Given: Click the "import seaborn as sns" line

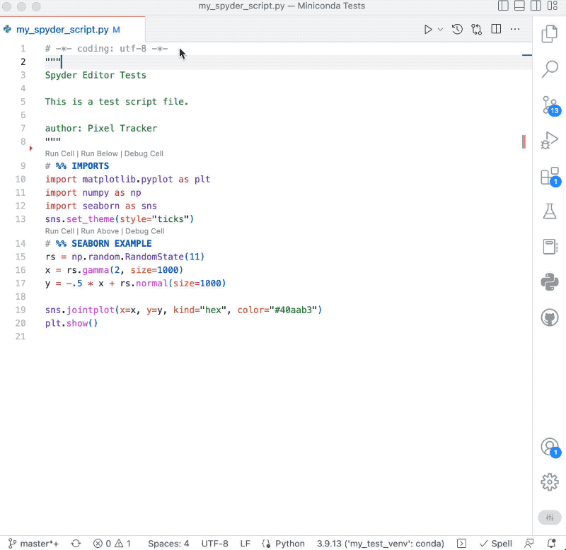Looking at the screenshot, I should 101,206.
